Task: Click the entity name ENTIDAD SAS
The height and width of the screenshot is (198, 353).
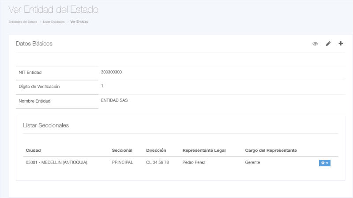Action: (114, 100)
